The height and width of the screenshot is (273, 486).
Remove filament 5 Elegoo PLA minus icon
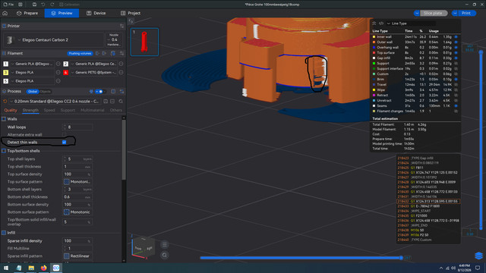(x=58, y=81)
